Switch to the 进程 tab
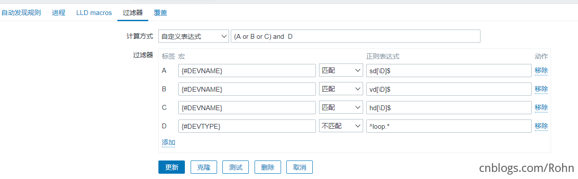Viewport: 578px width, 179px height. click(x=58, y=13)
